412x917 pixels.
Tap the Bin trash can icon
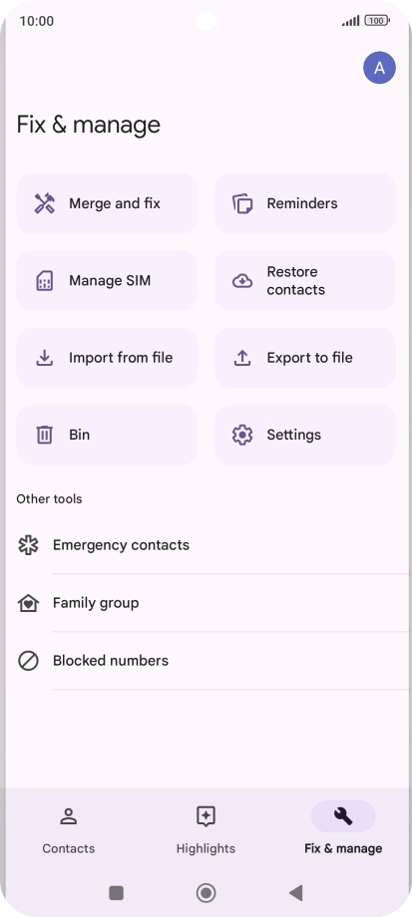click(45, 435)
